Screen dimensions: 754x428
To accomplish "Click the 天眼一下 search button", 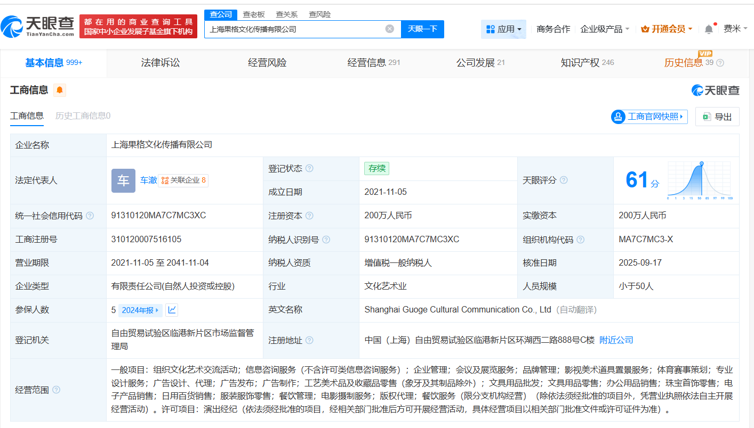I will coord(423,29).
